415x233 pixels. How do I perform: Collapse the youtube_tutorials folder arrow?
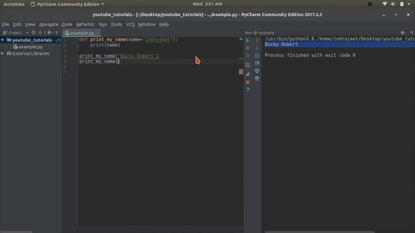point(3,40)
